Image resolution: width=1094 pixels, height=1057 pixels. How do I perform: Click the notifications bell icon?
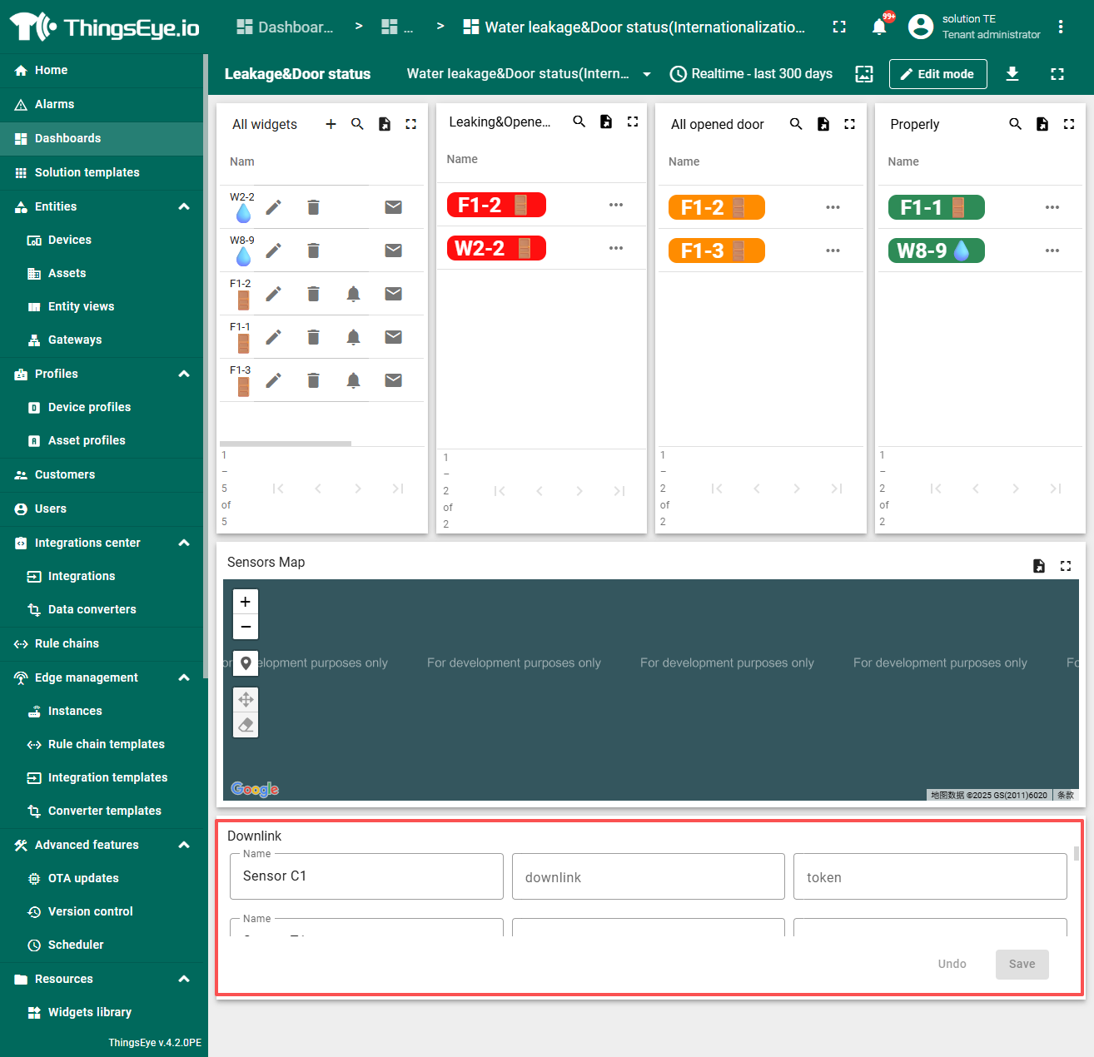pyautogui.click(x=879, y=27)
